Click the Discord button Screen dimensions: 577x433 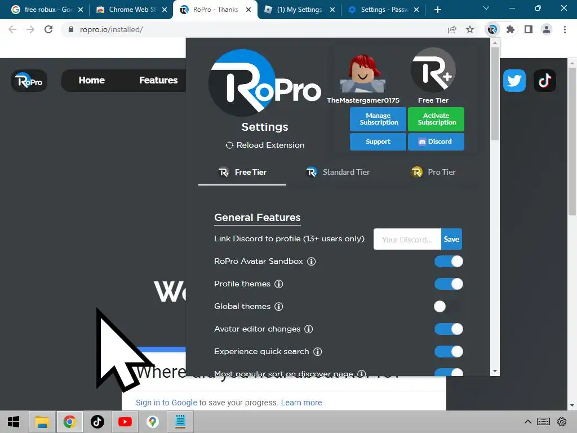[436, 142]
